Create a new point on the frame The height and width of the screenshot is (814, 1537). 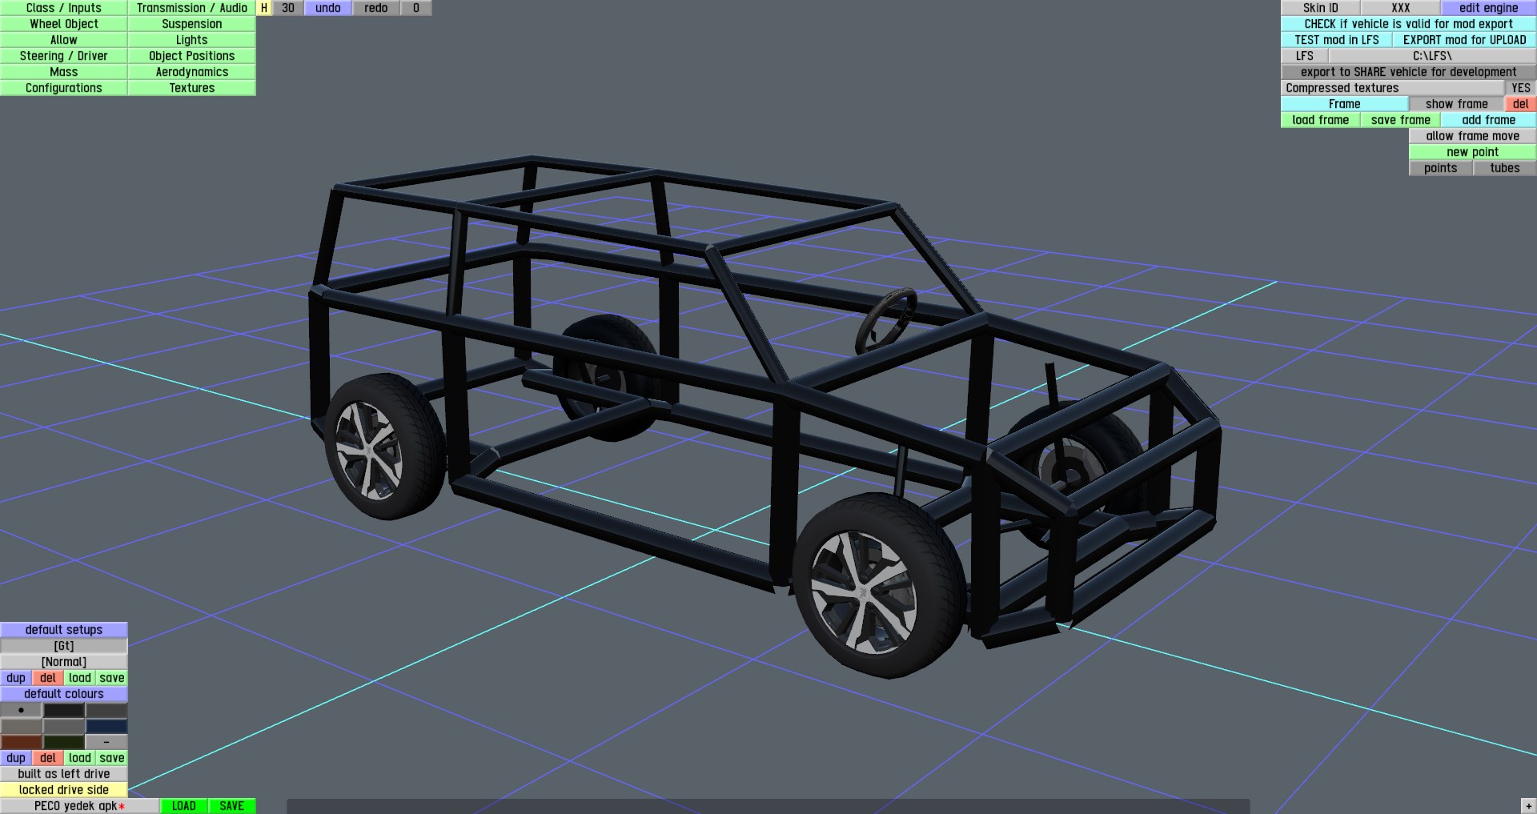[1473, 152]
